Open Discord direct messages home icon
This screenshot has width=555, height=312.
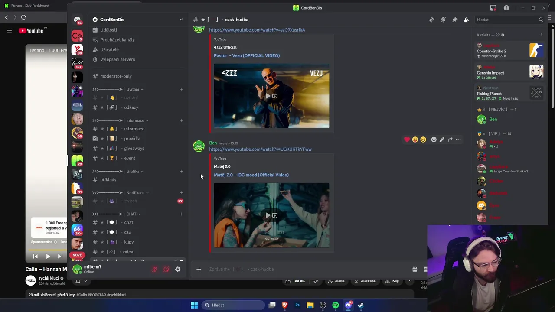click(x=77, y=20)
